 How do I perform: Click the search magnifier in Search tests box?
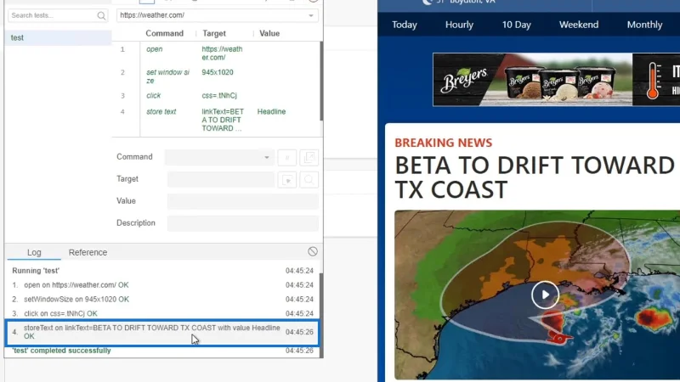click(x=101, y=15)
